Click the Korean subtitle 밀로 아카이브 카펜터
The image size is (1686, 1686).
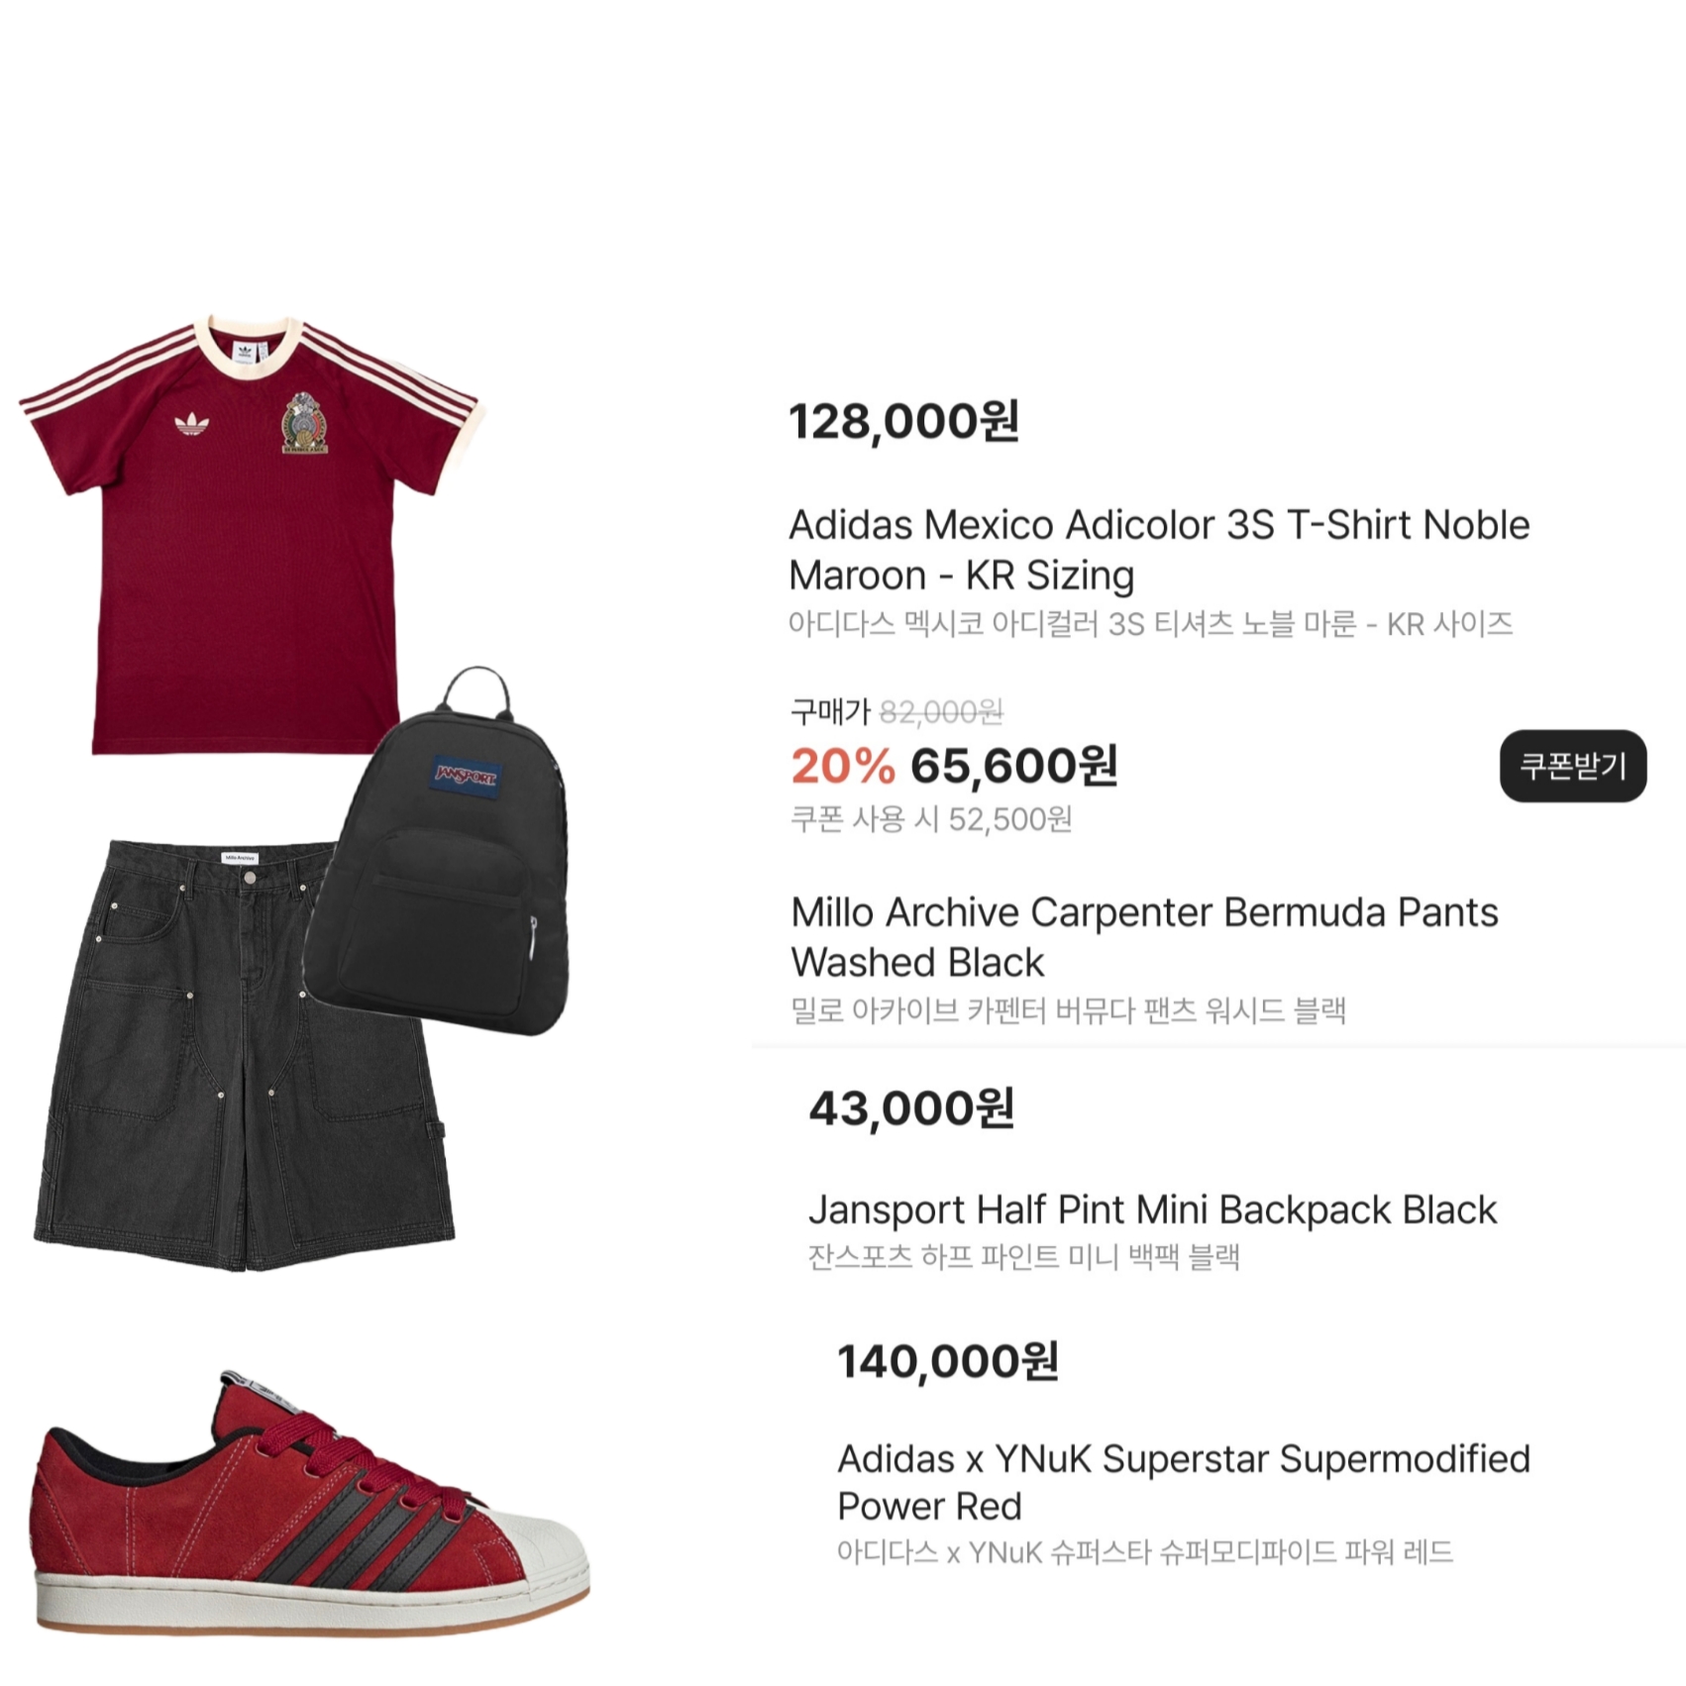point(1068,1010)
